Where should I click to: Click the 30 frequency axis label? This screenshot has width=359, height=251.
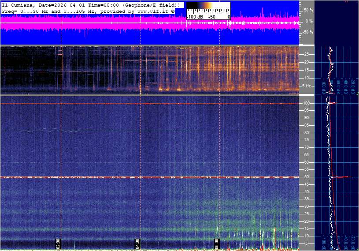[x=306, y=206]
